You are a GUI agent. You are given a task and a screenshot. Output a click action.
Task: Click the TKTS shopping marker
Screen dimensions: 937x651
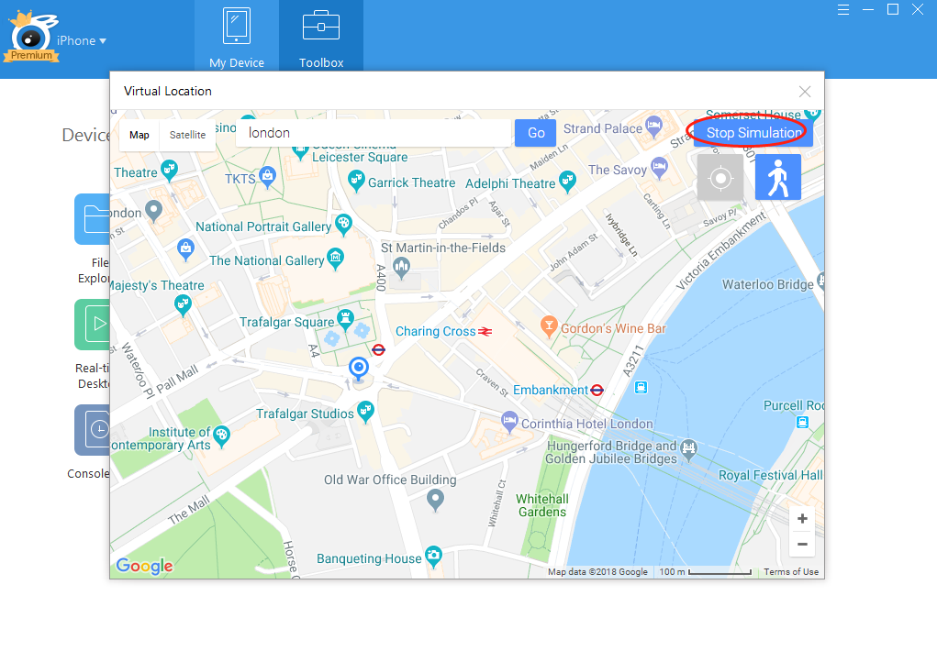267,177
